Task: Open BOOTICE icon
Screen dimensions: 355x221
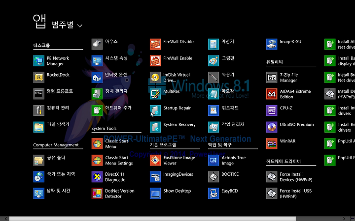Action: (213, 177)
